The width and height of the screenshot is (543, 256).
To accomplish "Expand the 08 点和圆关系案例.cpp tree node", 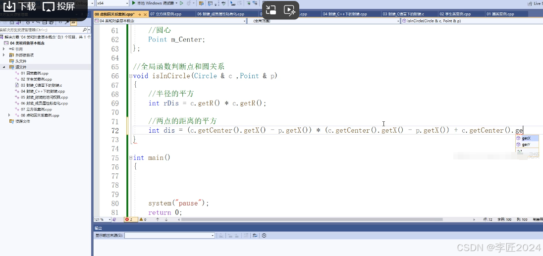I will click(9, 115).
